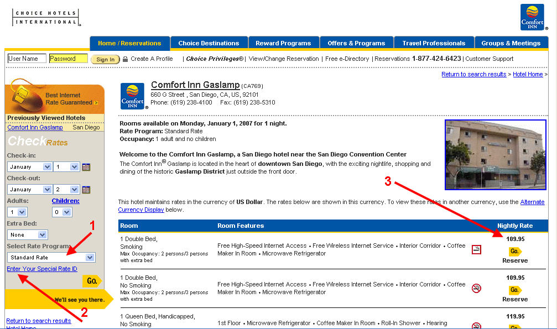Open the Offers & Programs tab

356,43
